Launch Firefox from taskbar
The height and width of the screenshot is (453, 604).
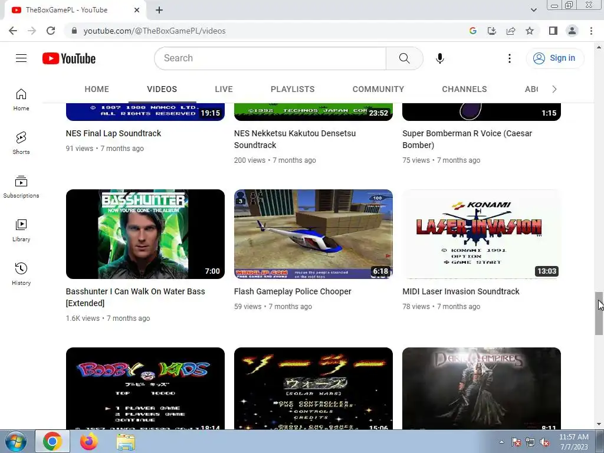pos(88,441)
